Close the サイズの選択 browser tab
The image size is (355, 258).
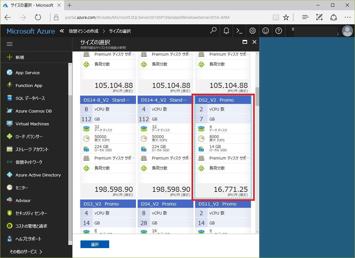(x=59, y=5)
